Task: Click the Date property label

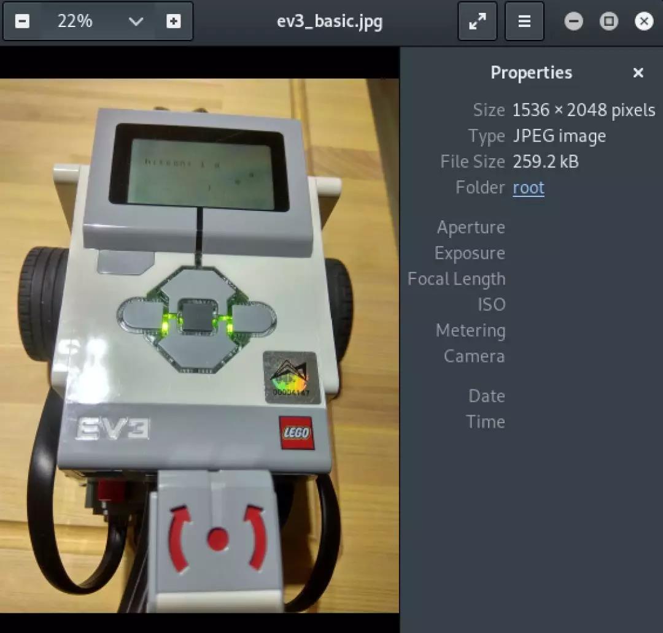Action: [x=487, y=396]
